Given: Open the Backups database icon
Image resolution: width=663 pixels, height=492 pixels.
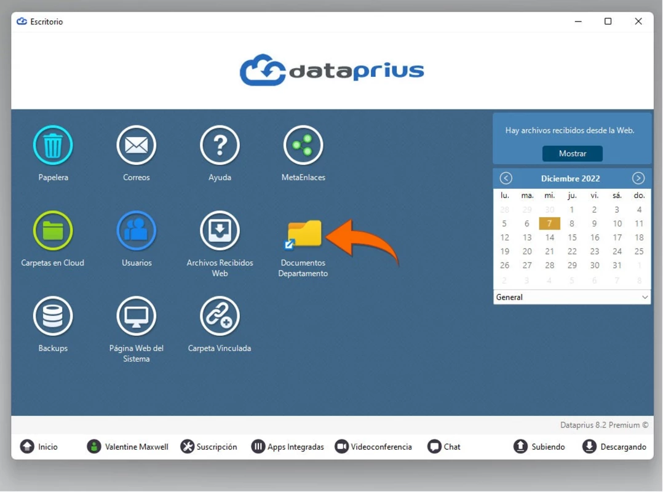Looking at the screenshot, I should 53,316.
